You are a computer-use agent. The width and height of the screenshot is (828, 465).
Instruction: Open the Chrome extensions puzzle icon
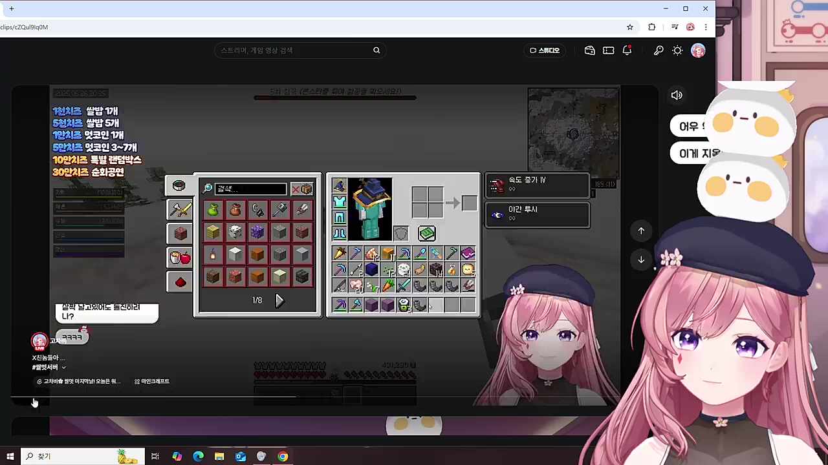point(651,27)
